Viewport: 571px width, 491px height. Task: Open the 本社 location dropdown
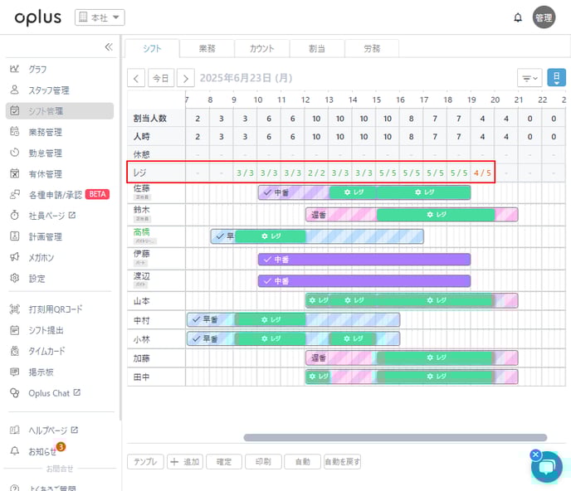pos(100,17)
